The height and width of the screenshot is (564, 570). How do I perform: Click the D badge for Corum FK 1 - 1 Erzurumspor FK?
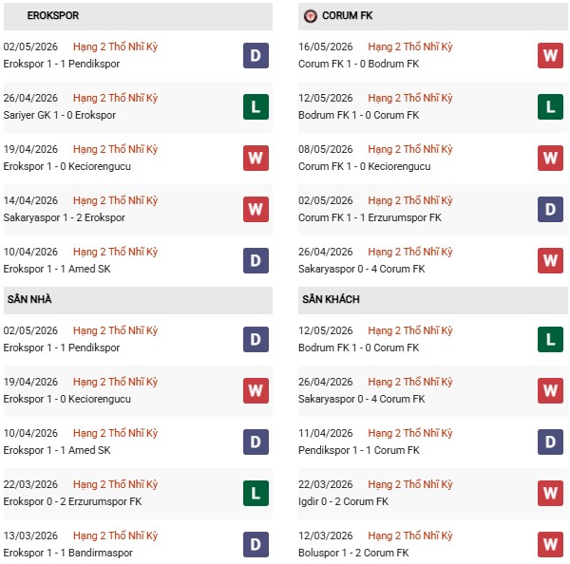[550, 209]
